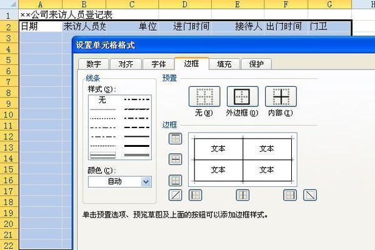The width and height of the screenshot is (375, 250).
Task: Toggle the diagonal down border button
Action: (x=310, y=195)
